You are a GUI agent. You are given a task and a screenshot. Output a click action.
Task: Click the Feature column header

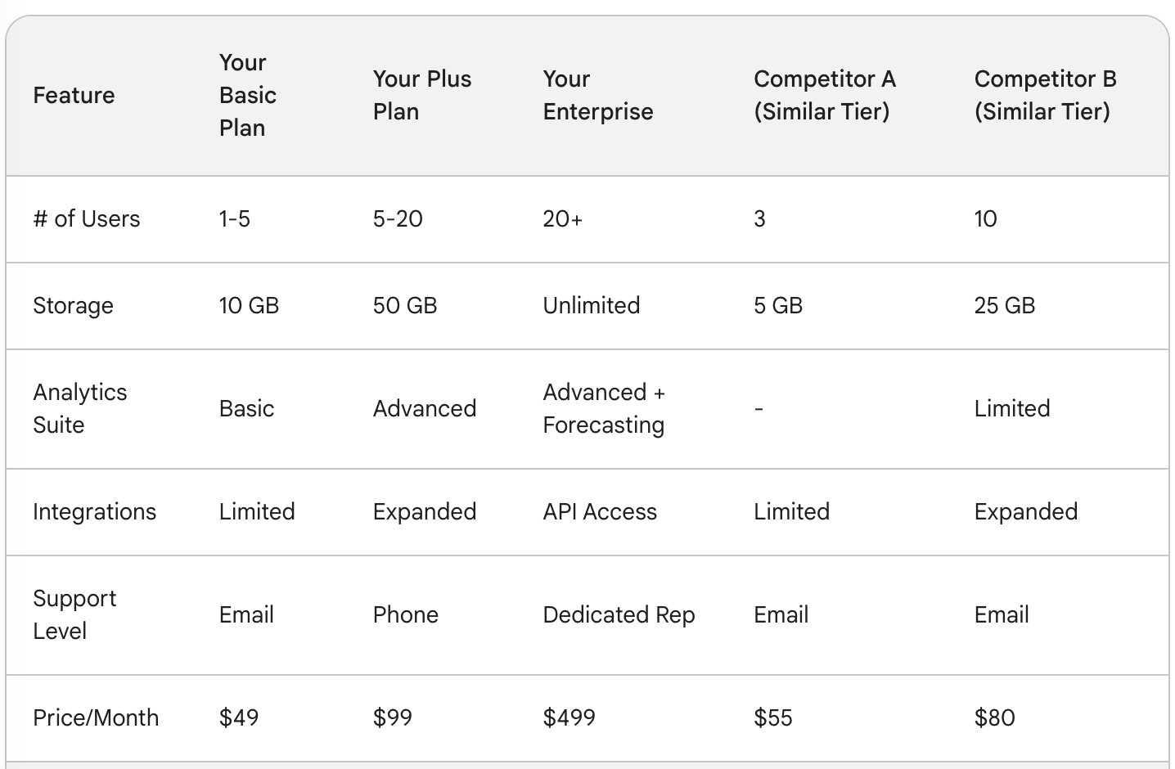(74, 96)
